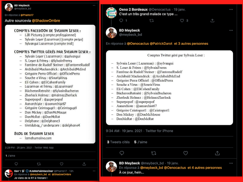
Task: Open more options on Kev' reply tweet
Action: pos(94,171)
